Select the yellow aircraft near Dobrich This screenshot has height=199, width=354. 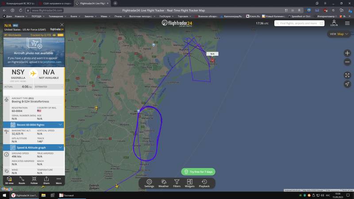[x=117, y=186]
